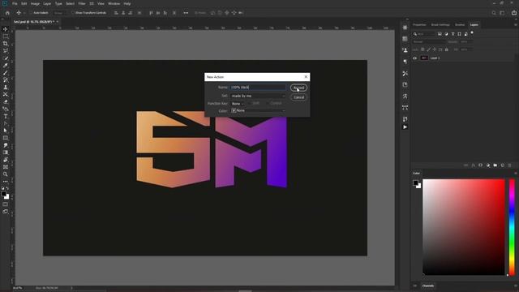Pick a color in the Color panel field

[x=464, y=227]
